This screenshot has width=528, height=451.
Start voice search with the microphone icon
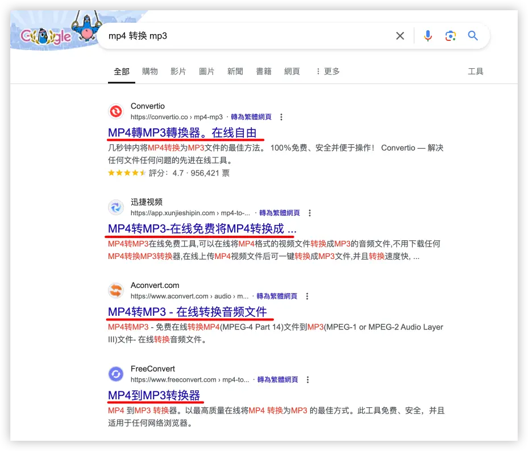[x=427, y=36]
